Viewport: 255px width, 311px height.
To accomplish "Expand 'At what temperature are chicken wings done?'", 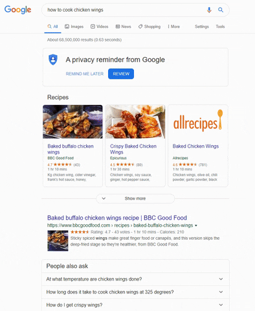I will (135, 279).
